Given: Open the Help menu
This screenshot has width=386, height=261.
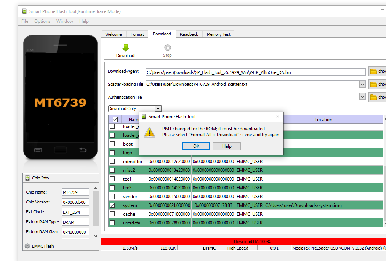Looking at the screenshot, I should tap(84, 21).
